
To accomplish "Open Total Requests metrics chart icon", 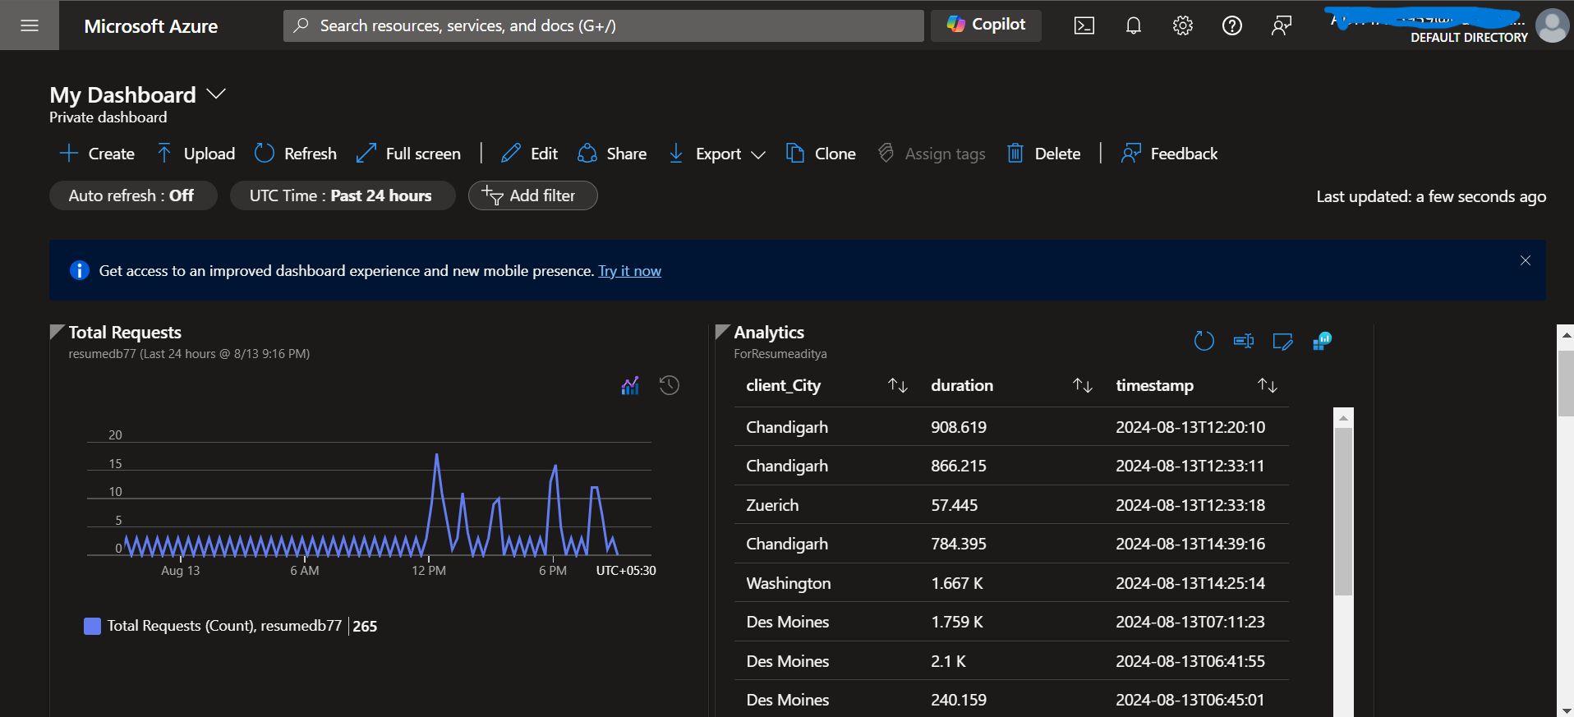I will [630, 385].
